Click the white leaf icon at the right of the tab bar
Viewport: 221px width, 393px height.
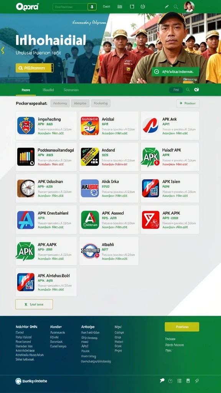click(197, 89)
